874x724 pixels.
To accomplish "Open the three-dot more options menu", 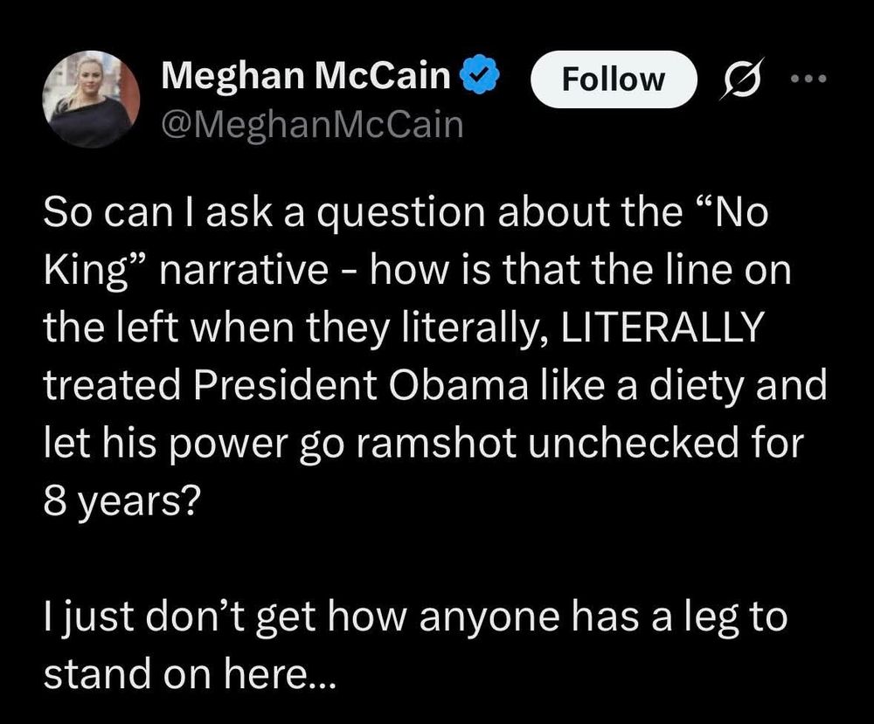I will [808, 79].
